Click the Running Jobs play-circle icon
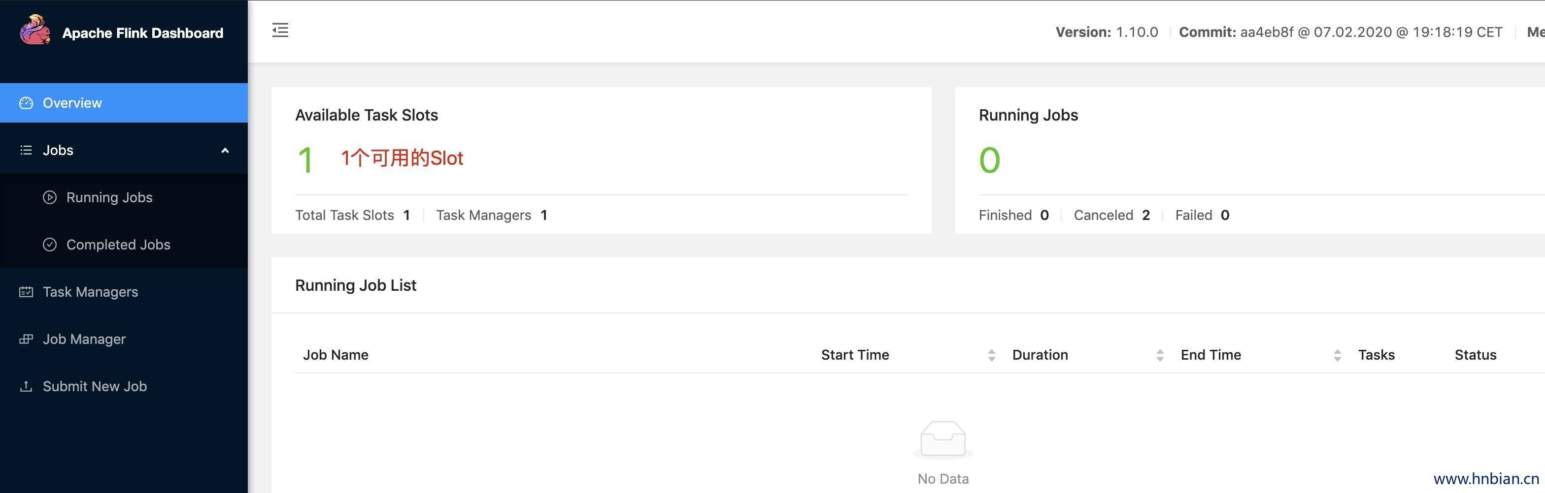1545x493 pixels. tap(50, 197)
